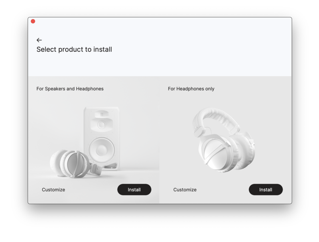Click the speaker's upper tweeter driver
Screen dimensions: 319x242
101,124
